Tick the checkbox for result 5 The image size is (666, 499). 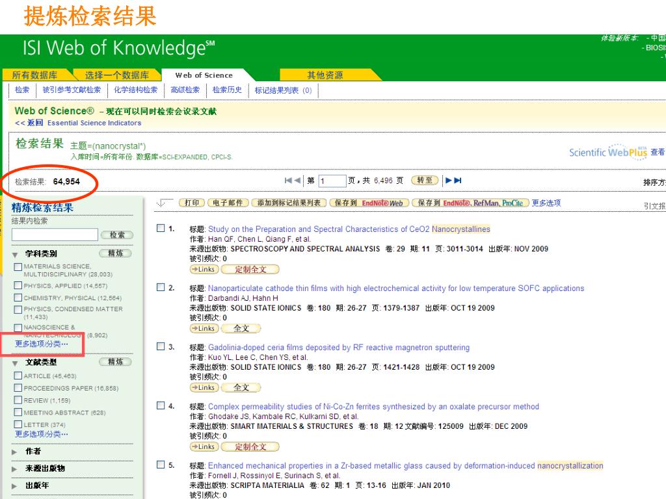[161, 465]
